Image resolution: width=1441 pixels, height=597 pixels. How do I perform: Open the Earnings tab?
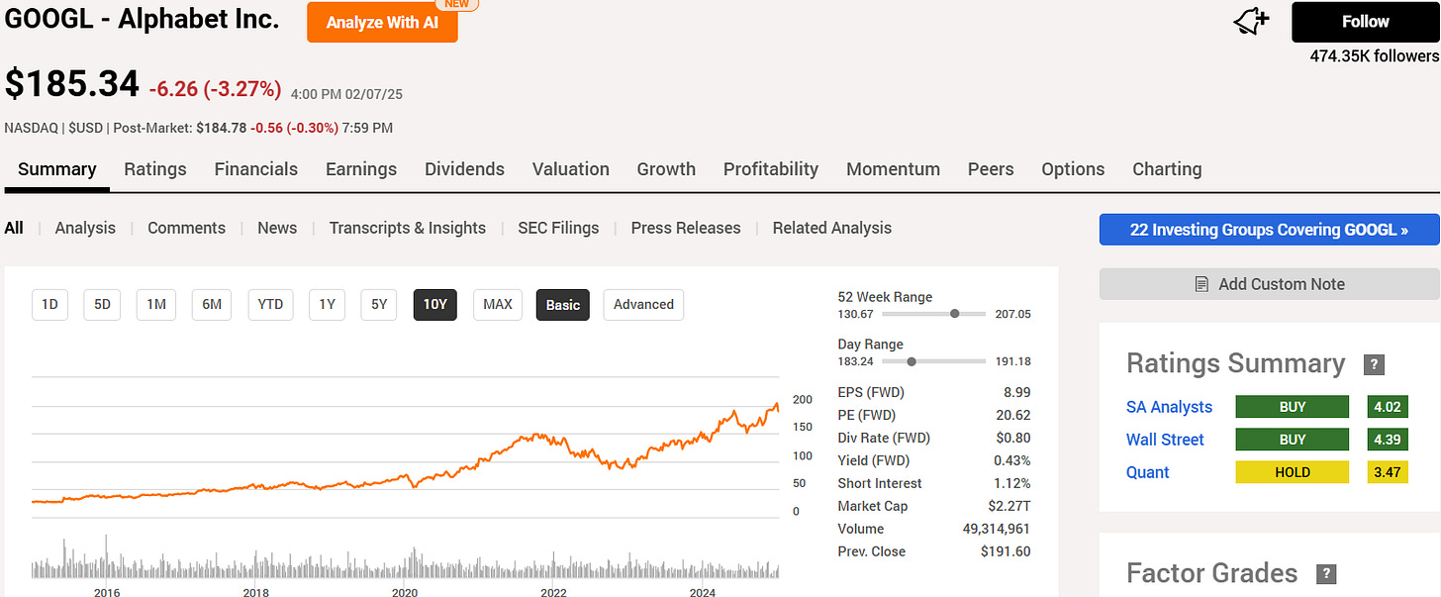pyautogui.click(x=361, y=169)
